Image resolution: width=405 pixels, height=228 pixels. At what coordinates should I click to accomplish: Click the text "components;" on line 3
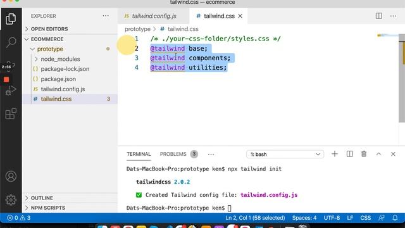209,58
